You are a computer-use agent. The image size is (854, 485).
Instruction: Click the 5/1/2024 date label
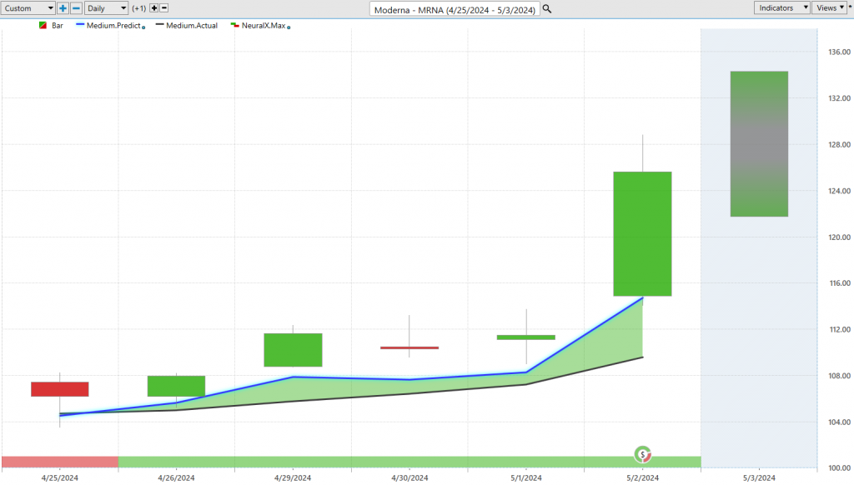[526, 478]
